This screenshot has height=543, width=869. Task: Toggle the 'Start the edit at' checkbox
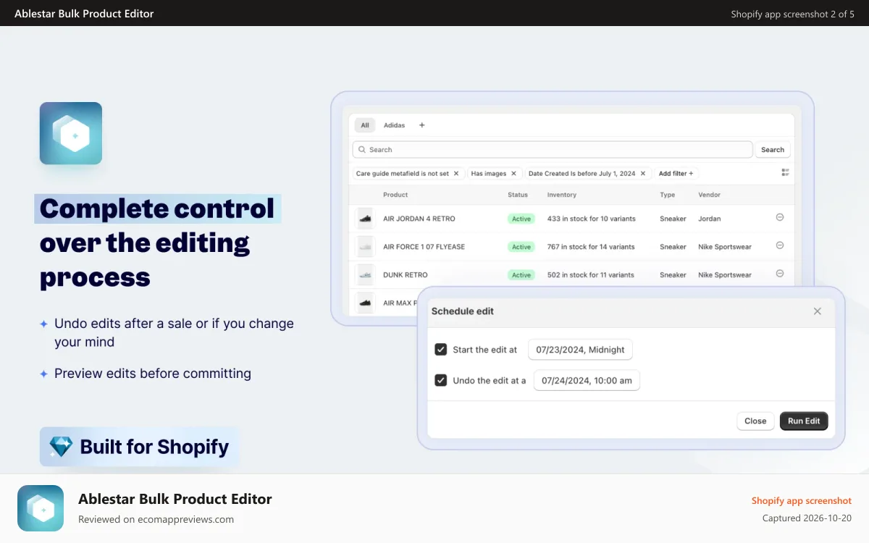(440, 350)
